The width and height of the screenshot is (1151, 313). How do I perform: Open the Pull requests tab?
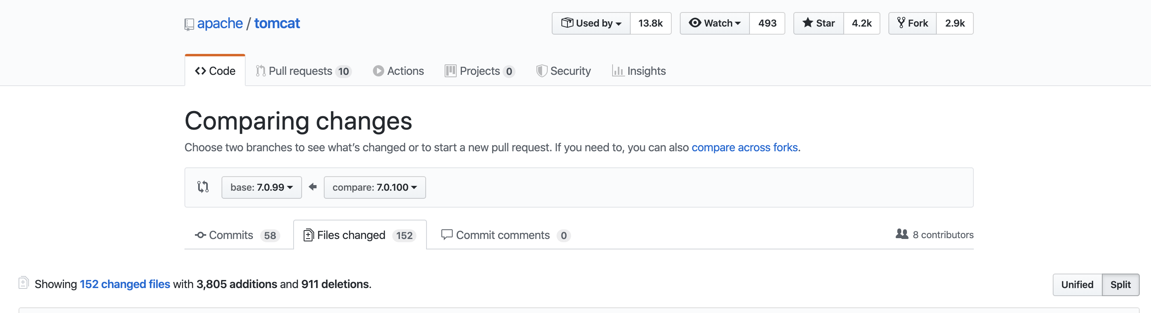pos(303,71)
